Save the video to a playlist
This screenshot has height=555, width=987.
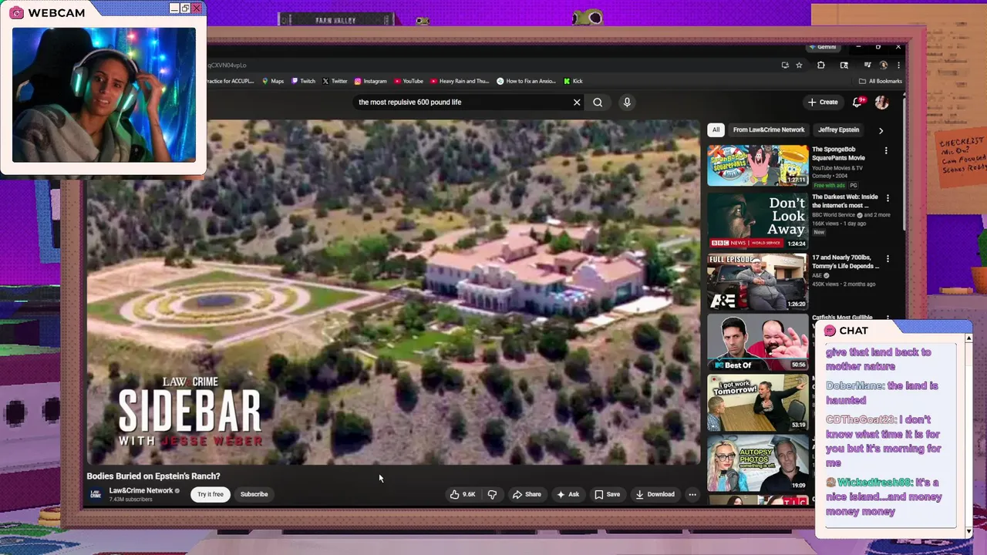click(x=607, y=494)
